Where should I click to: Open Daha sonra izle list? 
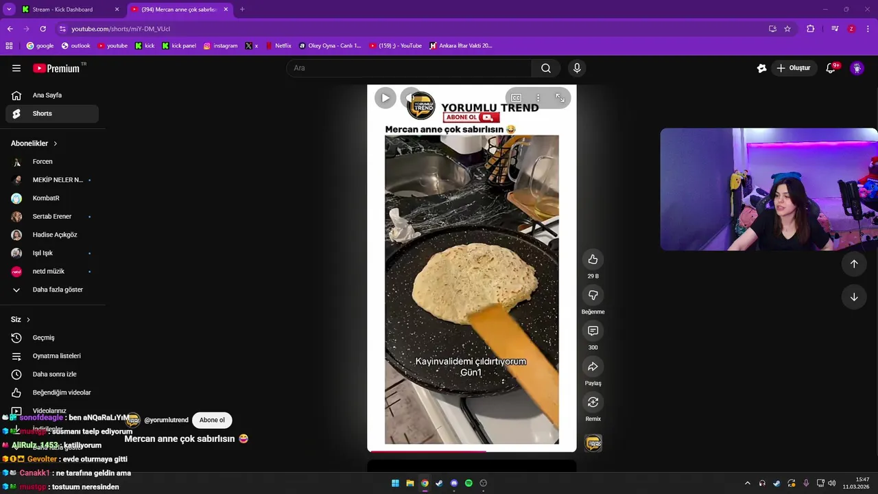52,375
